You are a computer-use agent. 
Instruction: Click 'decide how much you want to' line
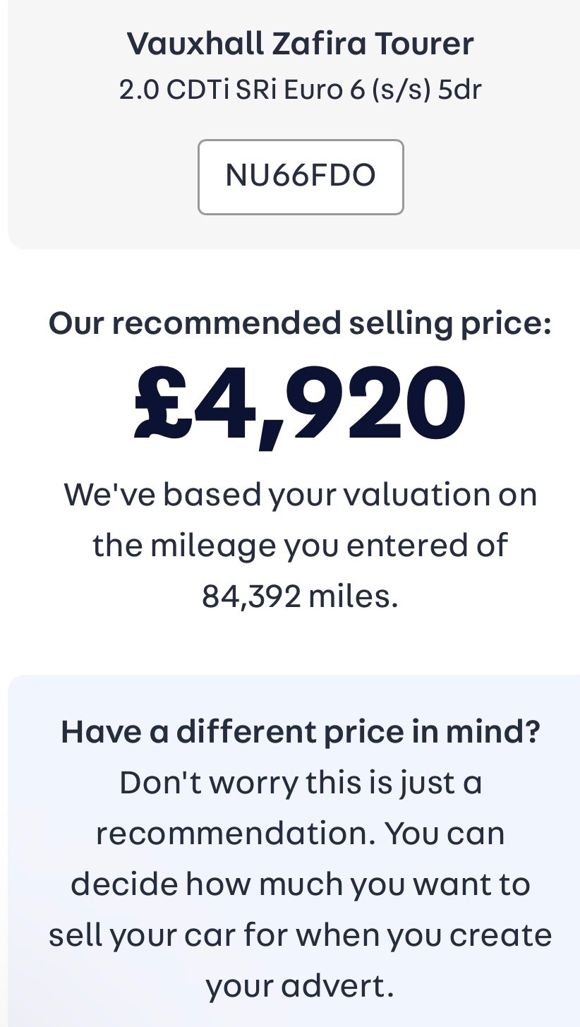coord(301,884)
